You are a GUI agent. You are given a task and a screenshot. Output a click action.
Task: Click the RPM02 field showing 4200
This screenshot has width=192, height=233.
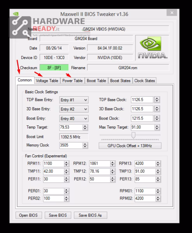click(x=145, y=198)
